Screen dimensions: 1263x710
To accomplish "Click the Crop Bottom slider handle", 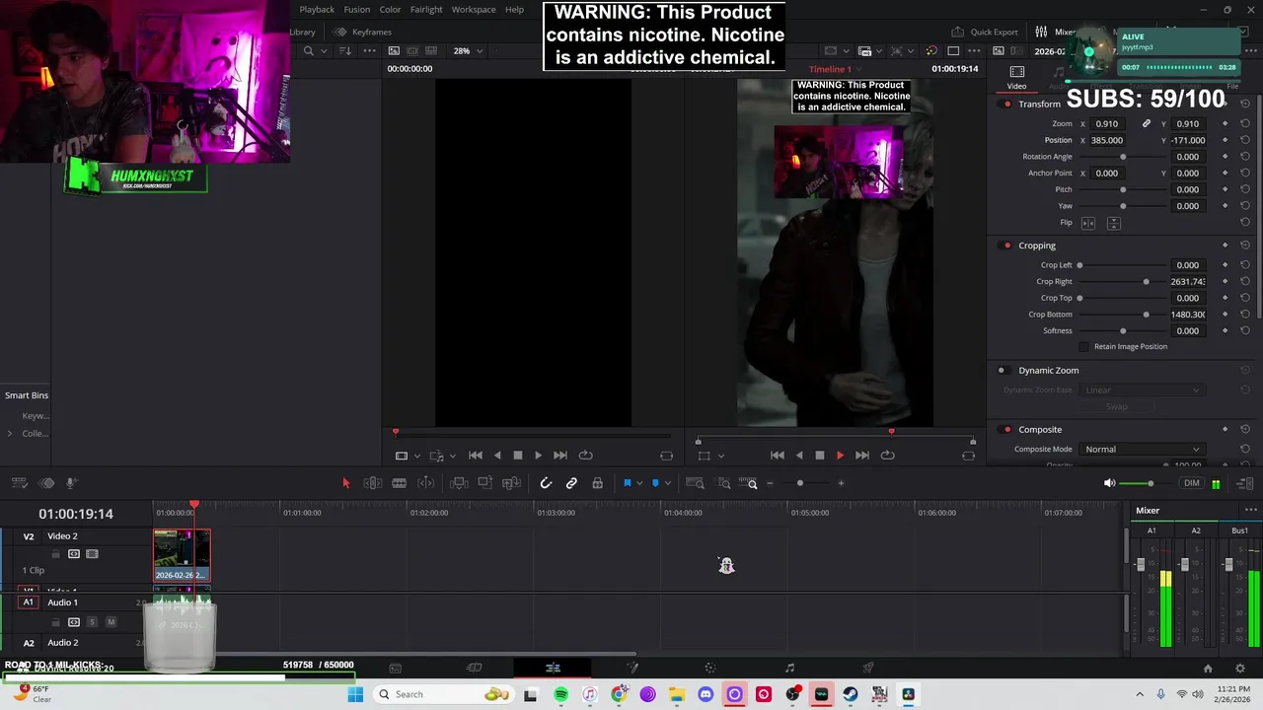I will [x=1146, y=315].
